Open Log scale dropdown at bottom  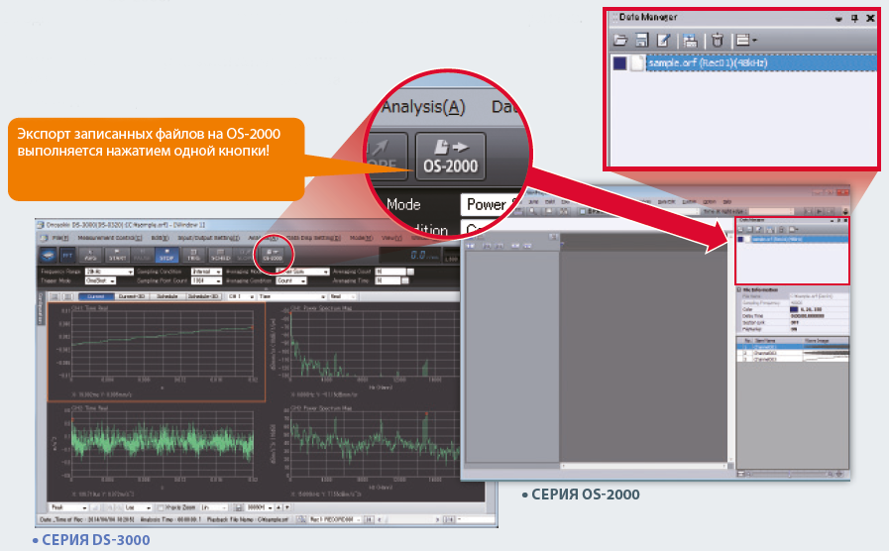(138, 507)
